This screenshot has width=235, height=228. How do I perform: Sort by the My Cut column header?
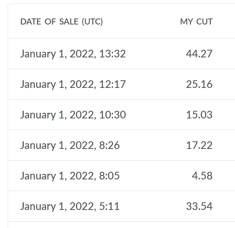click(x=196, y=22)
